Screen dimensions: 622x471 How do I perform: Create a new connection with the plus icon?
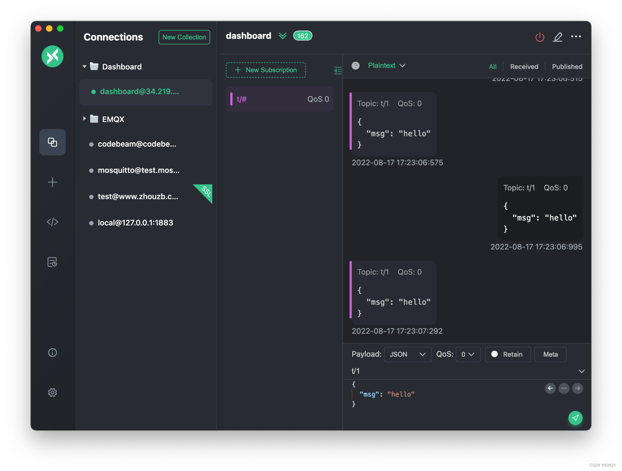(52, 183)
